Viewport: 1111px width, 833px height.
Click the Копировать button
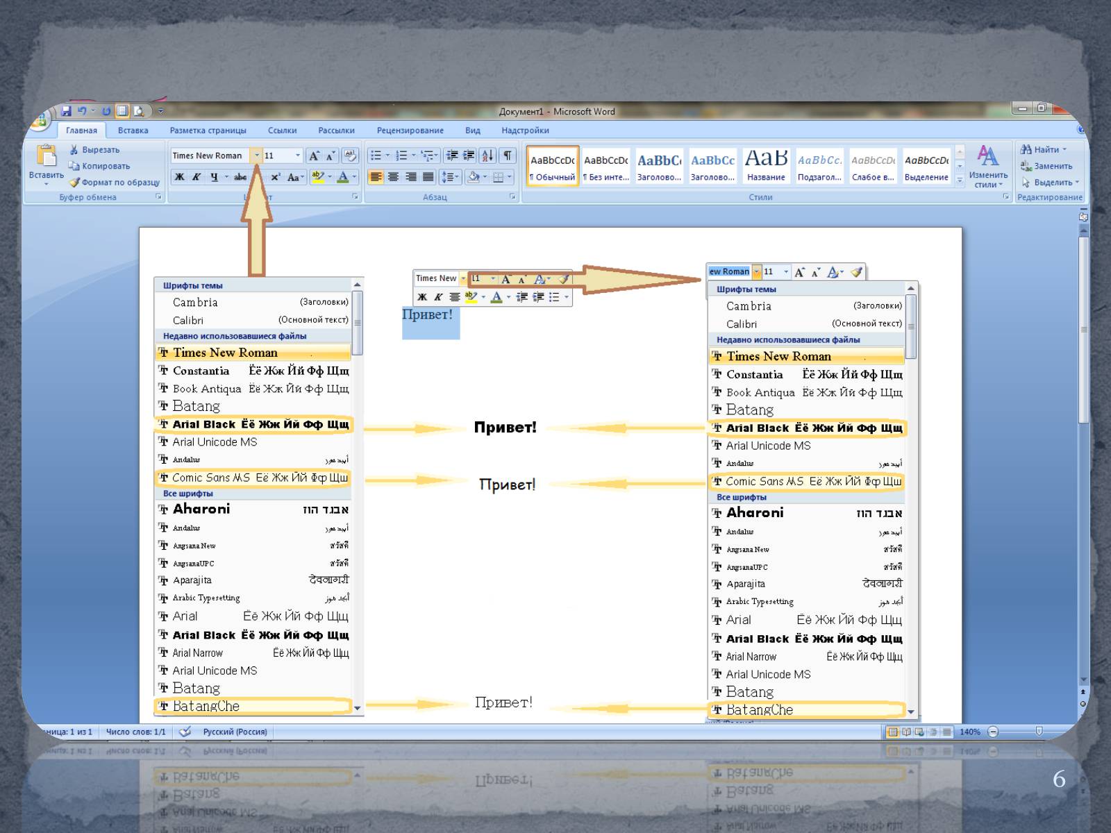pos(99,166)
